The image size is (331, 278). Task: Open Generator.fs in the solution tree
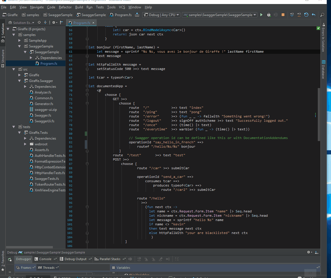[44, 104]
